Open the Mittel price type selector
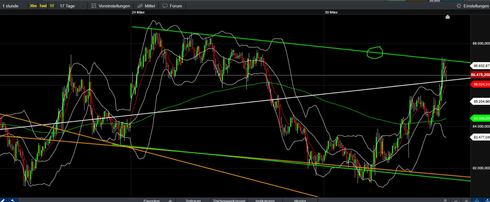Image resolution: width=490 pixels, height=202 pixels. click(146, 6)
